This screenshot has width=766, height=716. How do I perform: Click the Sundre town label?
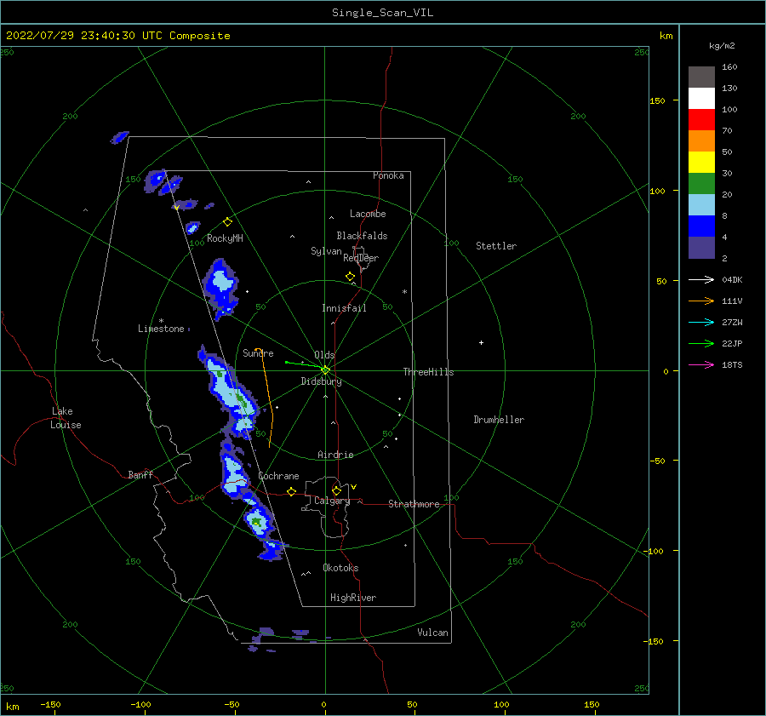258,352
